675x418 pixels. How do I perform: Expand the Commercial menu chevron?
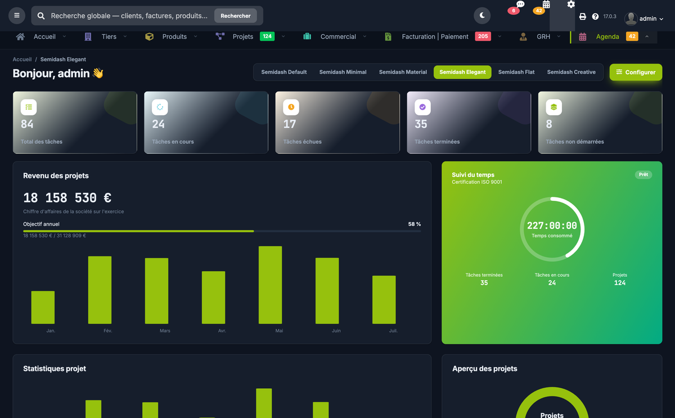(364, 37)
